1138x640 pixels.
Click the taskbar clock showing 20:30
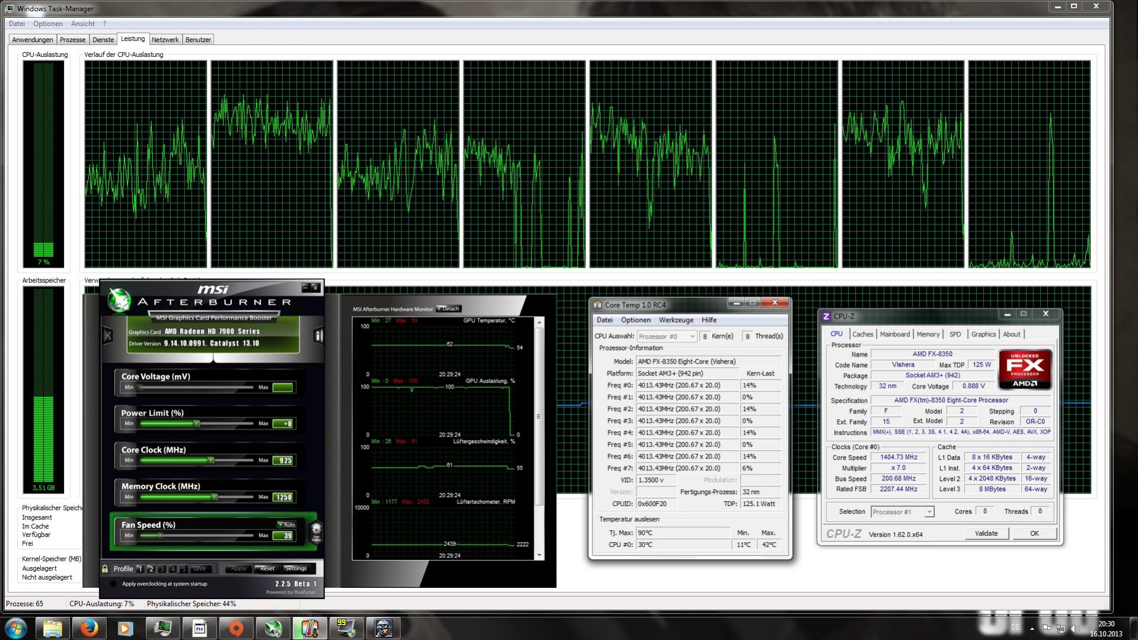(x=1106, y=629)
